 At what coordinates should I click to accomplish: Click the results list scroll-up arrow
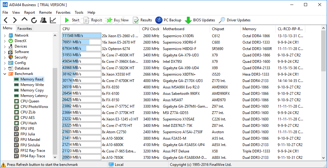323,28
